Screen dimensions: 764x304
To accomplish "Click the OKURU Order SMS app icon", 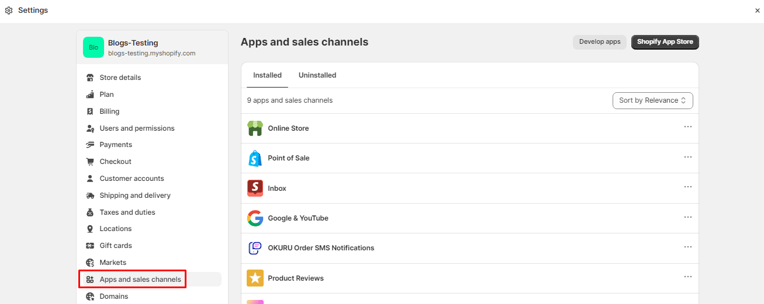I will pyautogui.click(x=255, y=248).
